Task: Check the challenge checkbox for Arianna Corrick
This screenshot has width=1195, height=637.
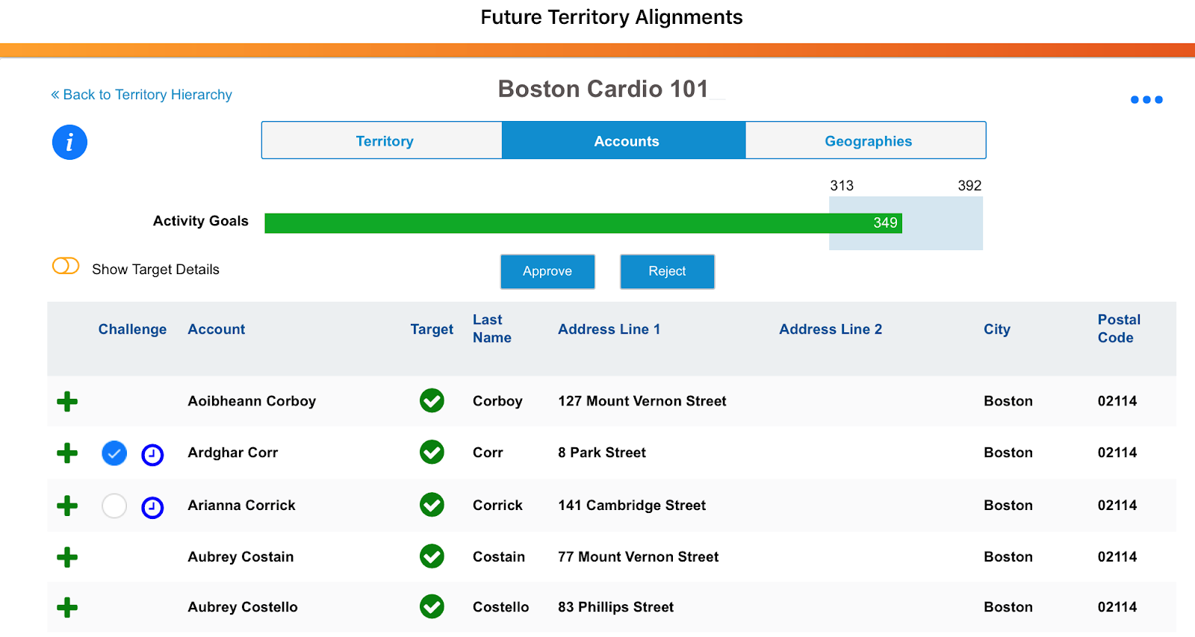Action: click(114, 506)
